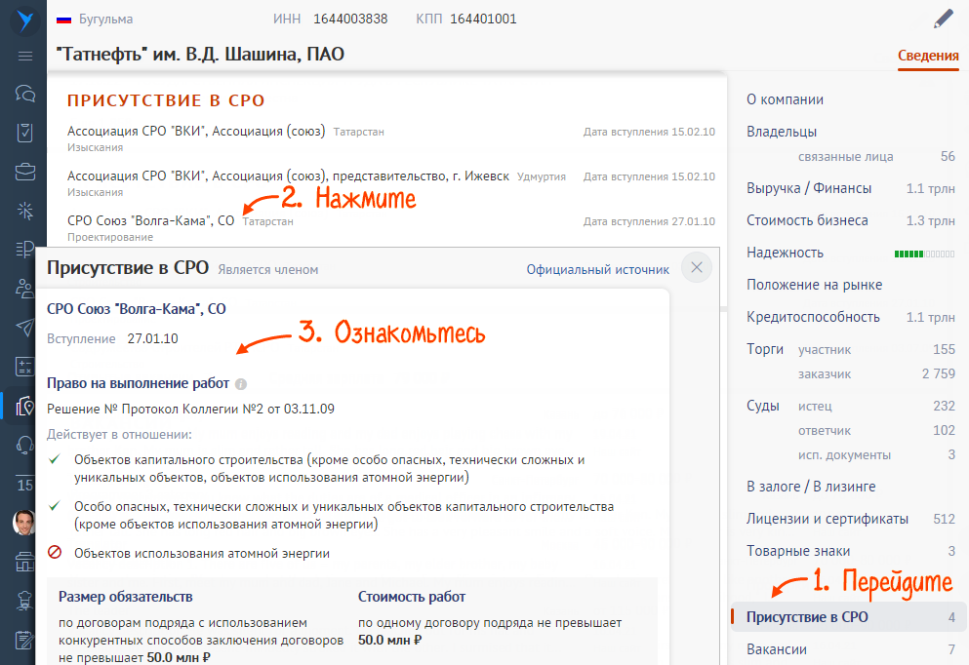Screen dimensions: 969x665
Task: Click Стоимость работ heading
Action: coord(412,597)
